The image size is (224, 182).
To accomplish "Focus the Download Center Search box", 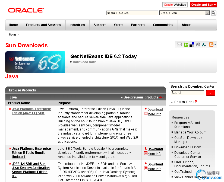I will [x=187, y=93].
